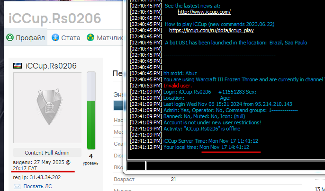Click the chat message input field
325x191 pixels.
coord(235,165)
